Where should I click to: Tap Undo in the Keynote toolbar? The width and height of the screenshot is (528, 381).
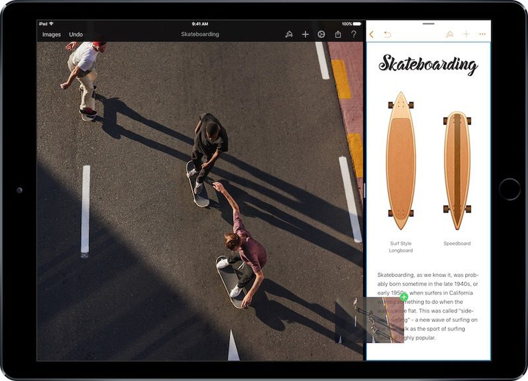click(76, 34)
